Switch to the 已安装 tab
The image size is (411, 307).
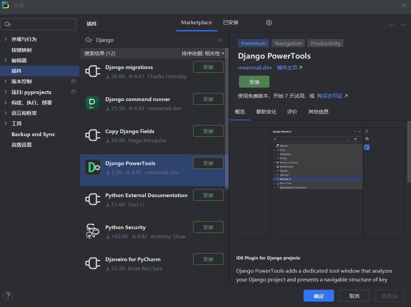click(x=231, y=23)
